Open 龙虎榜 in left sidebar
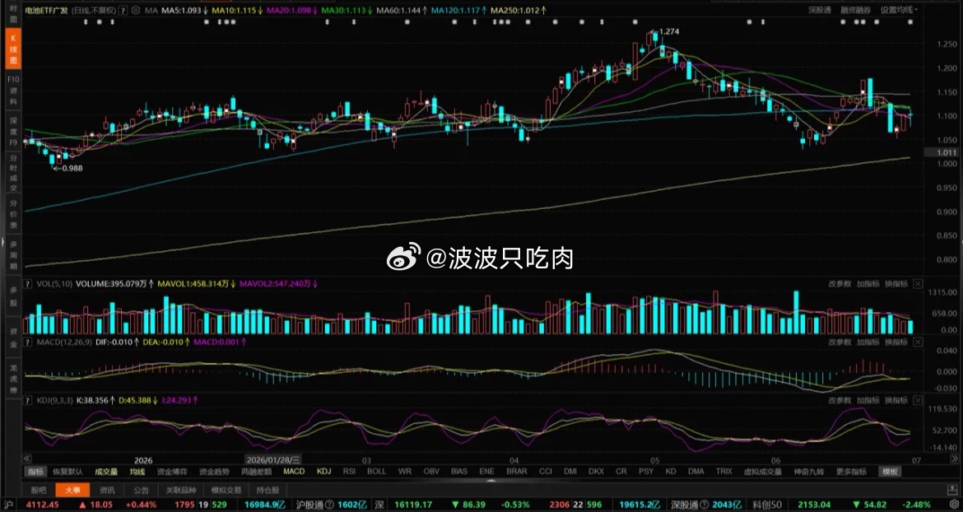This screenshot has width=963, height=512. [x=13, y=379]
